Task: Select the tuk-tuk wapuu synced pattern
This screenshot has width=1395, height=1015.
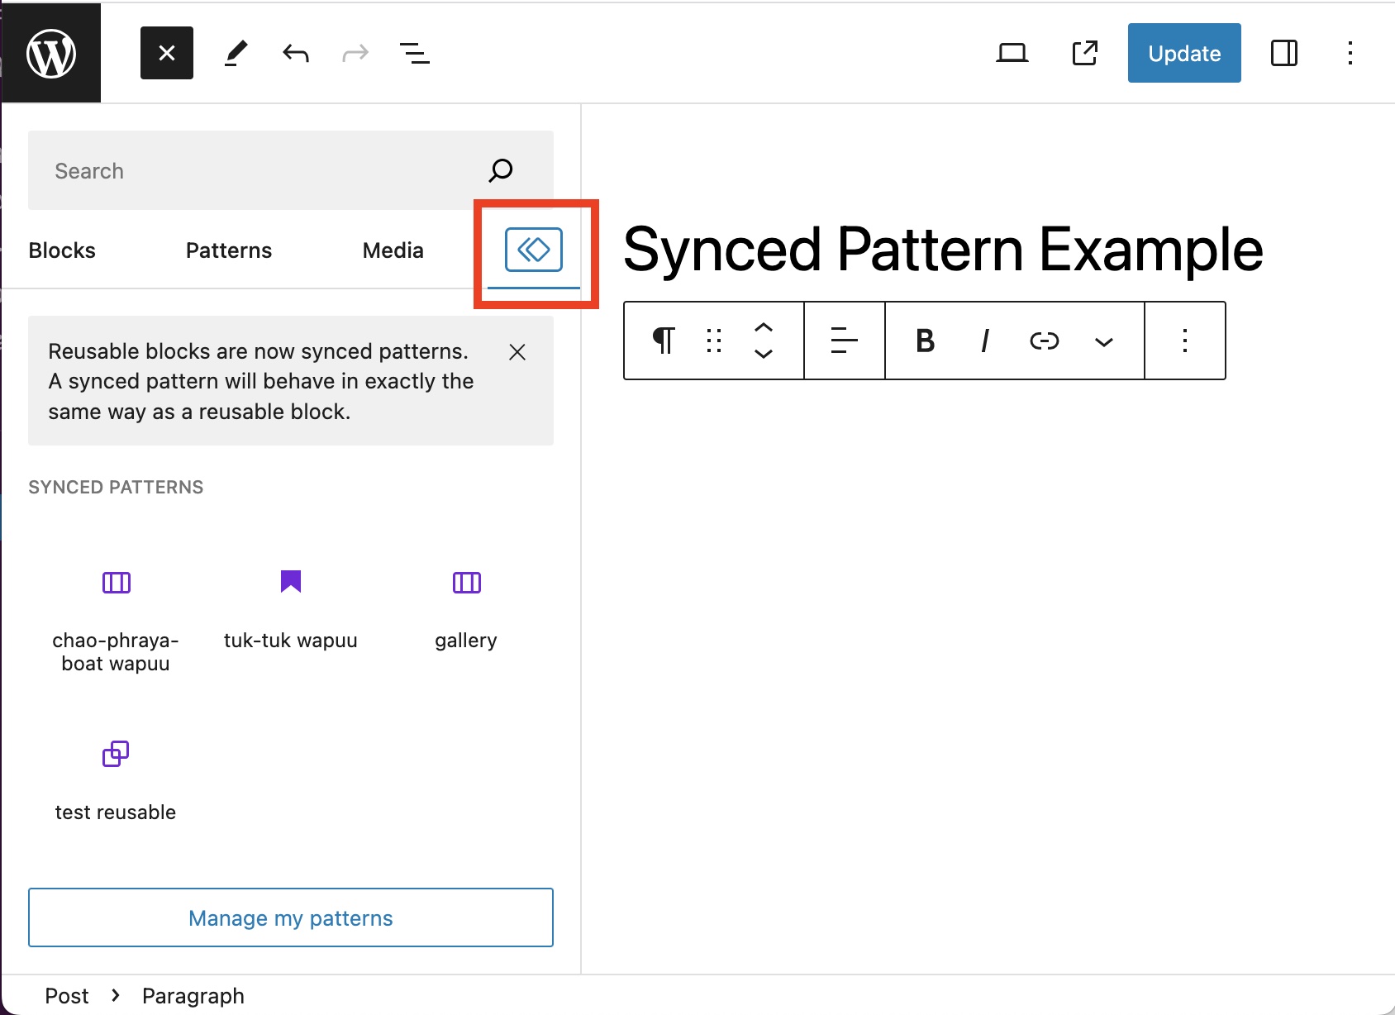Action: click(x=290, y=609)
